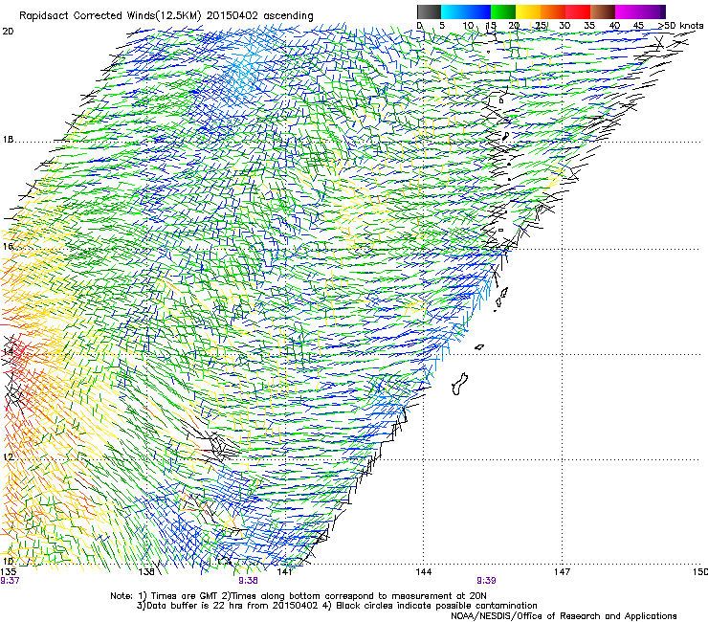708x622 pixels.
Task: Click the dark purple 45–50 knots swatch
Action: [x=653, y=11]
